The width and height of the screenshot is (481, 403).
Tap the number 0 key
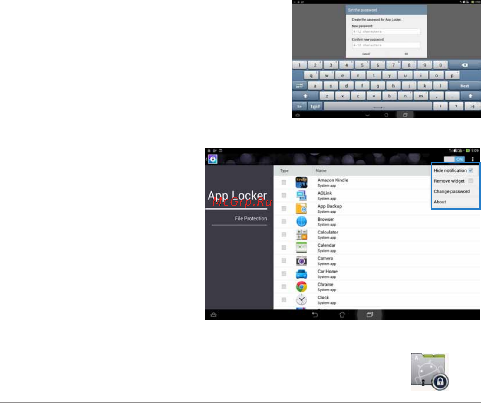[x=440, y=65]
